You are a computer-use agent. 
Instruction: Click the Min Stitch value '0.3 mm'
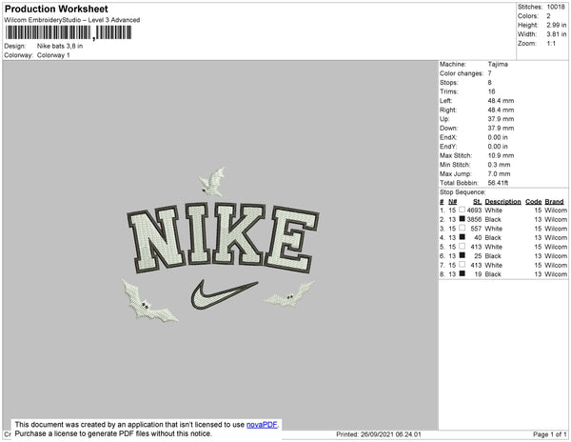click(499, 165)
